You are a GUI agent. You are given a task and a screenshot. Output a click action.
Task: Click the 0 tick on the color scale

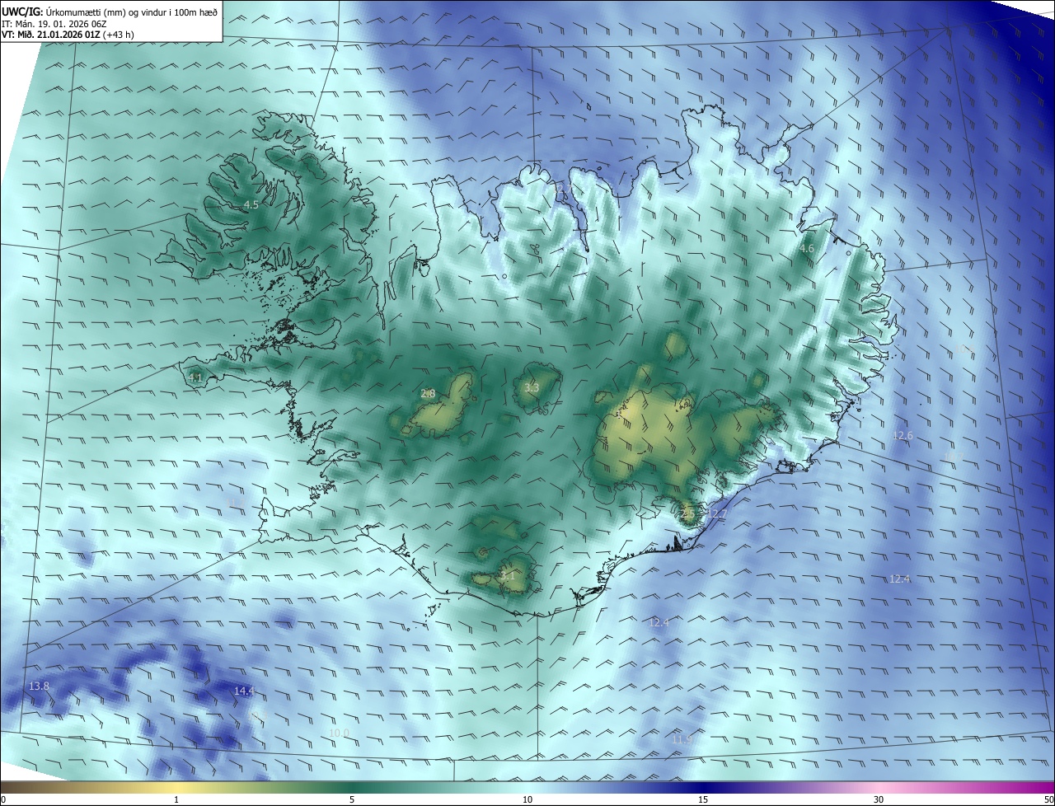point(3,799)
